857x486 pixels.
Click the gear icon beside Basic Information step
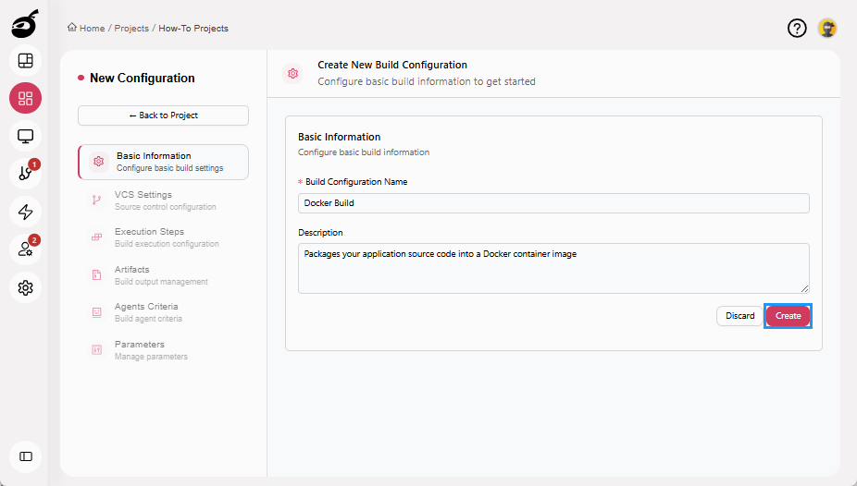click(98, 162)
